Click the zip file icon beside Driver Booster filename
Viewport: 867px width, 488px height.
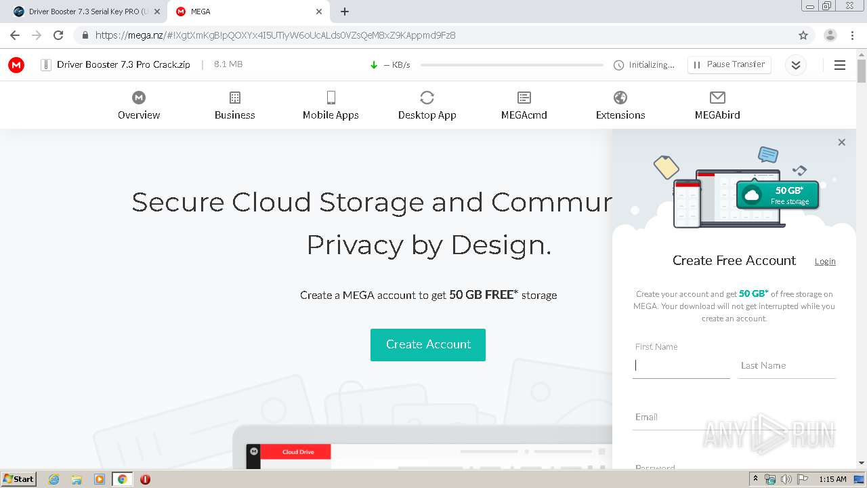coord(46,65)
